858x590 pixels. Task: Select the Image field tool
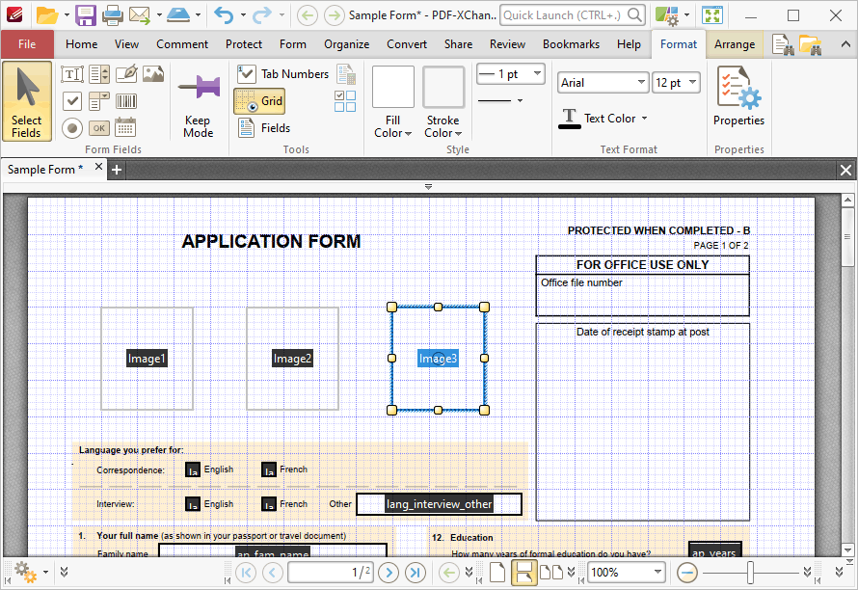click(153, 74)
